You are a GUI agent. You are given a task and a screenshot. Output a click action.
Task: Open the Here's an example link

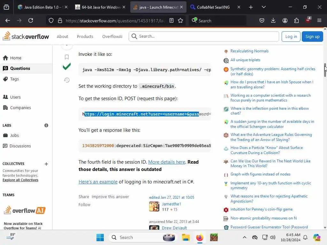[x=98, y=182]
